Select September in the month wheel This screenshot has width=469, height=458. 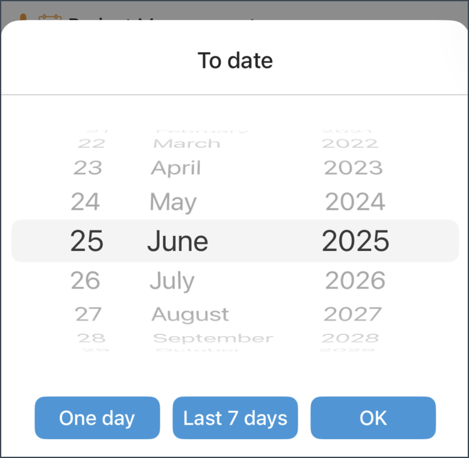[213, 339]
